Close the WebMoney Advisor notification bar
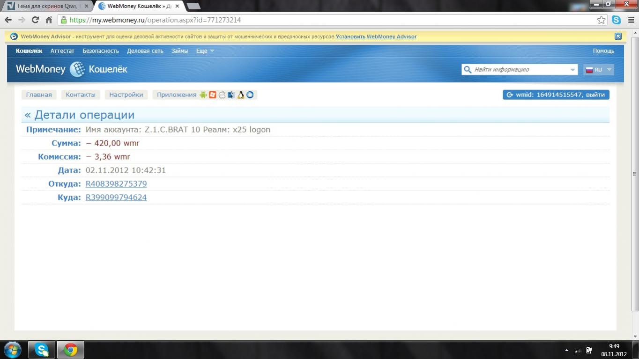 tap(618, 37)
